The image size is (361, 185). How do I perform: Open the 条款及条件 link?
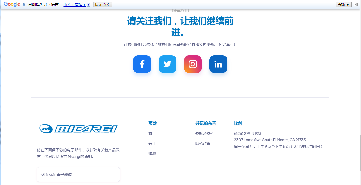(205, 134)
